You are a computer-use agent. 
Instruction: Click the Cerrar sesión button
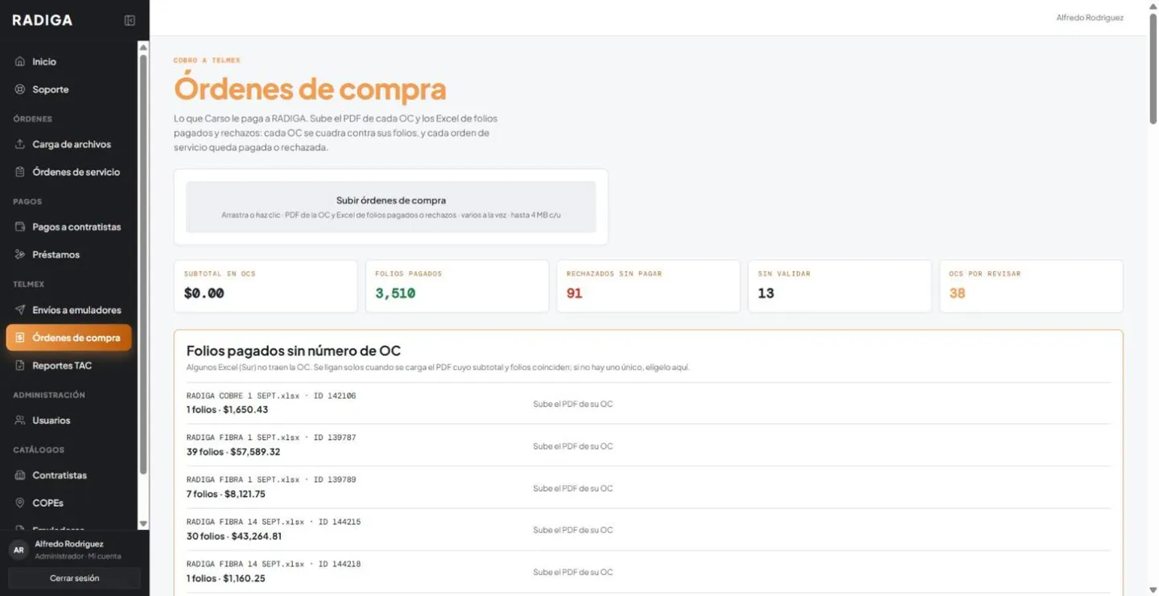click(75, 578)
